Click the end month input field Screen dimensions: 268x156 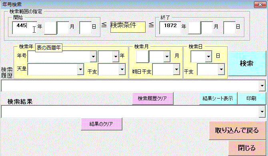coord(207,28)
